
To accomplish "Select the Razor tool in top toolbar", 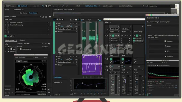I will tap(46, 6).
